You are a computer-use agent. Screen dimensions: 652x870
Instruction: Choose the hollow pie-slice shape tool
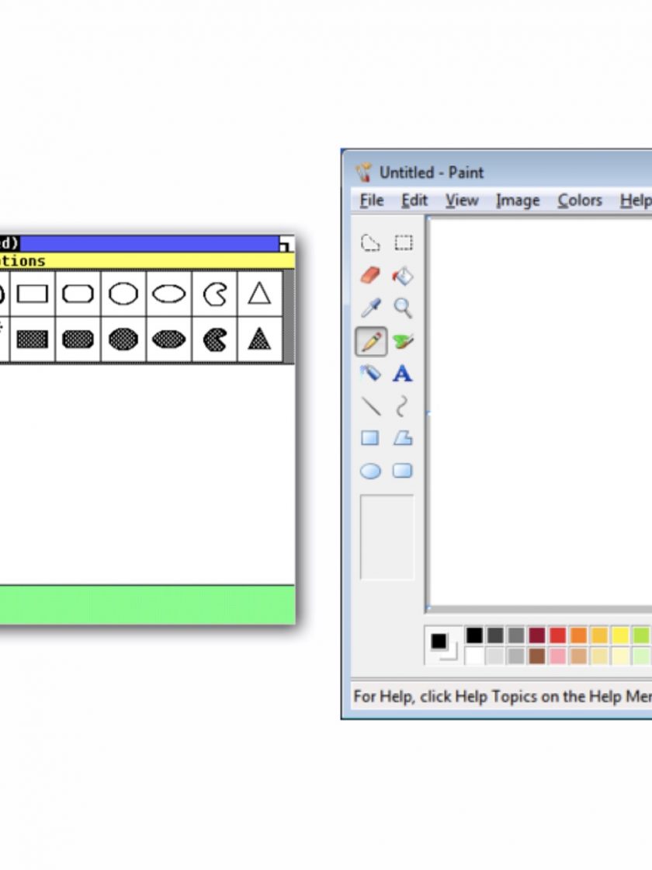(214, 294)
